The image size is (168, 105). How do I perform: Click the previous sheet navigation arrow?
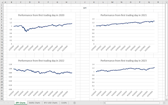coord(4,103)
